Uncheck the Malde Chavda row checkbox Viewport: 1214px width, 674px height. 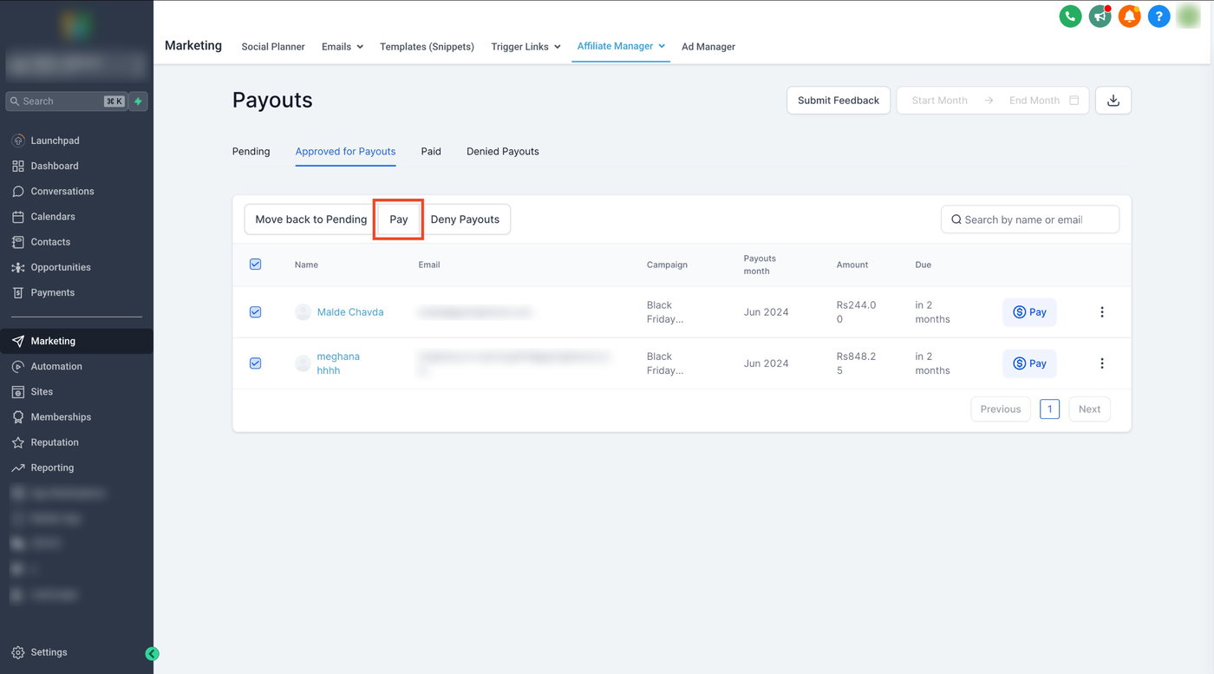click(255, 312)
